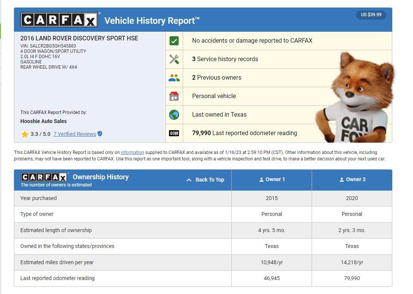The width and height of the screenshot is (413, 294).
Task: Click REAR WHEEL DRIVE W/ 4X4 text
Action: (49, 67)
